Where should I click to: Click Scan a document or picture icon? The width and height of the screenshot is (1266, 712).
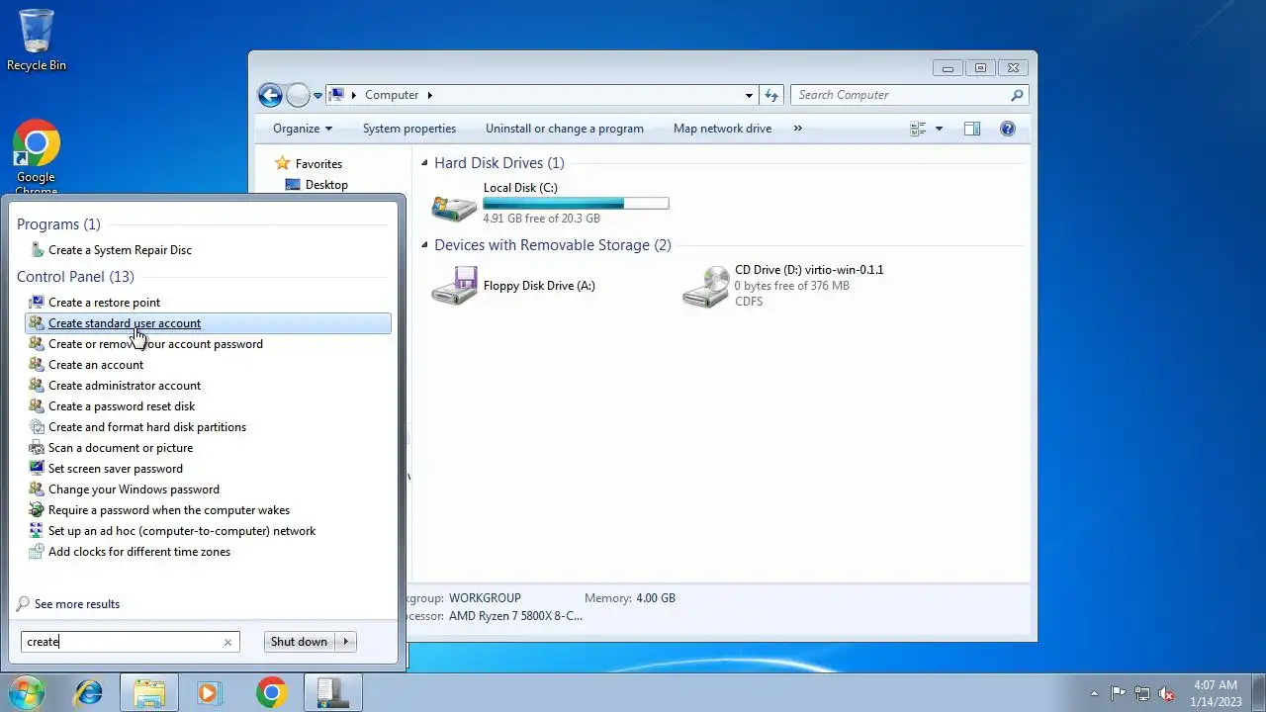37,448
